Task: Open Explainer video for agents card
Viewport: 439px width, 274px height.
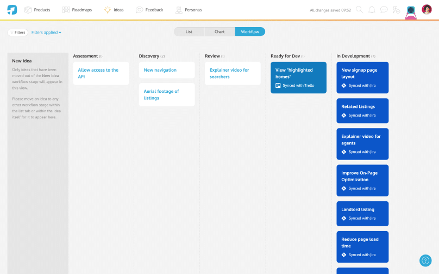Action: tap(362, 144)
